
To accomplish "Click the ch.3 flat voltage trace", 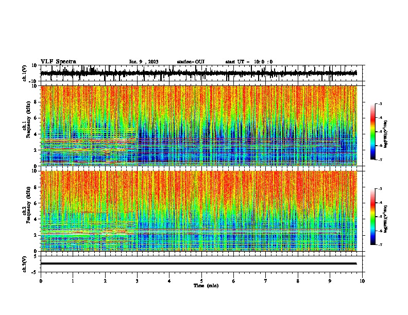I will [x=199, y=264].
